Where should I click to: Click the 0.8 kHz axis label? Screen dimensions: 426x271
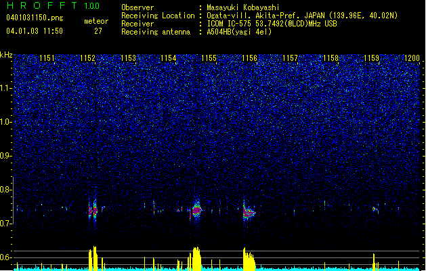(6, 190)
